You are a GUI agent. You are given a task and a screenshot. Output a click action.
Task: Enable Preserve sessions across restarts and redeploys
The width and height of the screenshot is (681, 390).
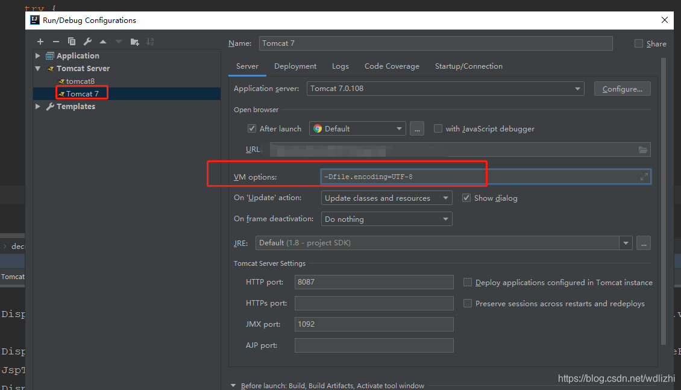point(467,304)
